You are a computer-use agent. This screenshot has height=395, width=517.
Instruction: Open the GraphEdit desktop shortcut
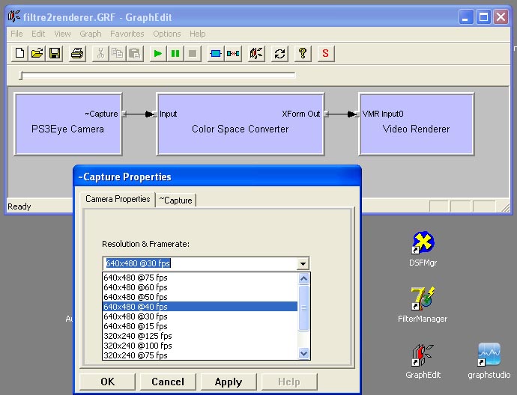pyautogui.click(x=423, y=361)
